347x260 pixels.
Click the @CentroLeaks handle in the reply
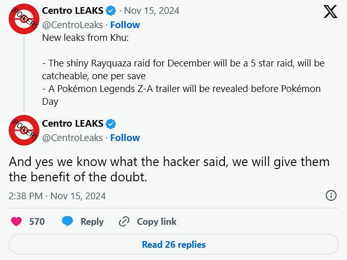72,137
